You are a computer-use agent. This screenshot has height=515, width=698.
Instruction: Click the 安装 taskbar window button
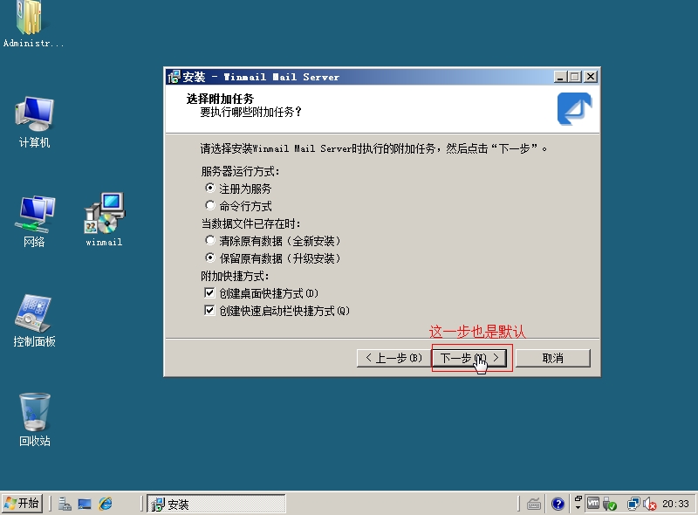[216, 504]
